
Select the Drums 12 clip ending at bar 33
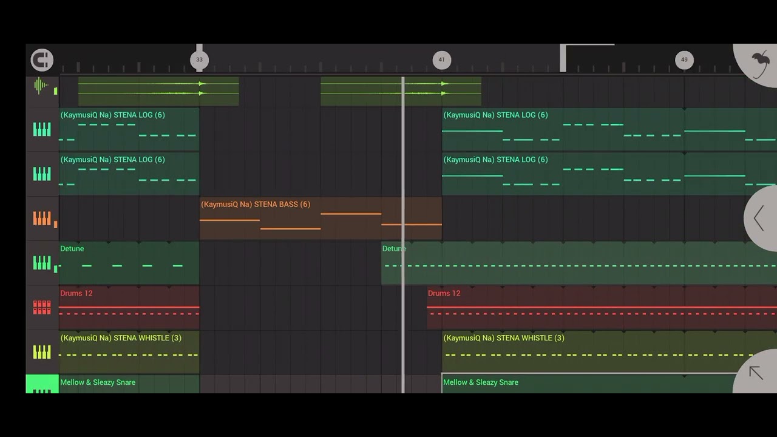click(129, 308)
